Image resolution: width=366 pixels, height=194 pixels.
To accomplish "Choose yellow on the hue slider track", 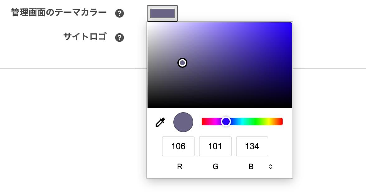I will (269, 122).
